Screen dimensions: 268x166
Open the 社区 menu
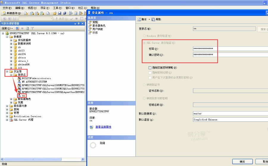(x=82, y=8)
